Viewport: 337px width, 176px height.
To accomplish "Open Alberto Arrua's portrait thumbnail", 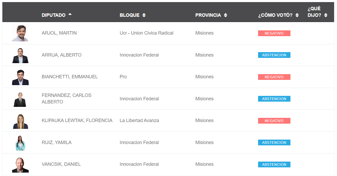I will (x=20, y=55).
